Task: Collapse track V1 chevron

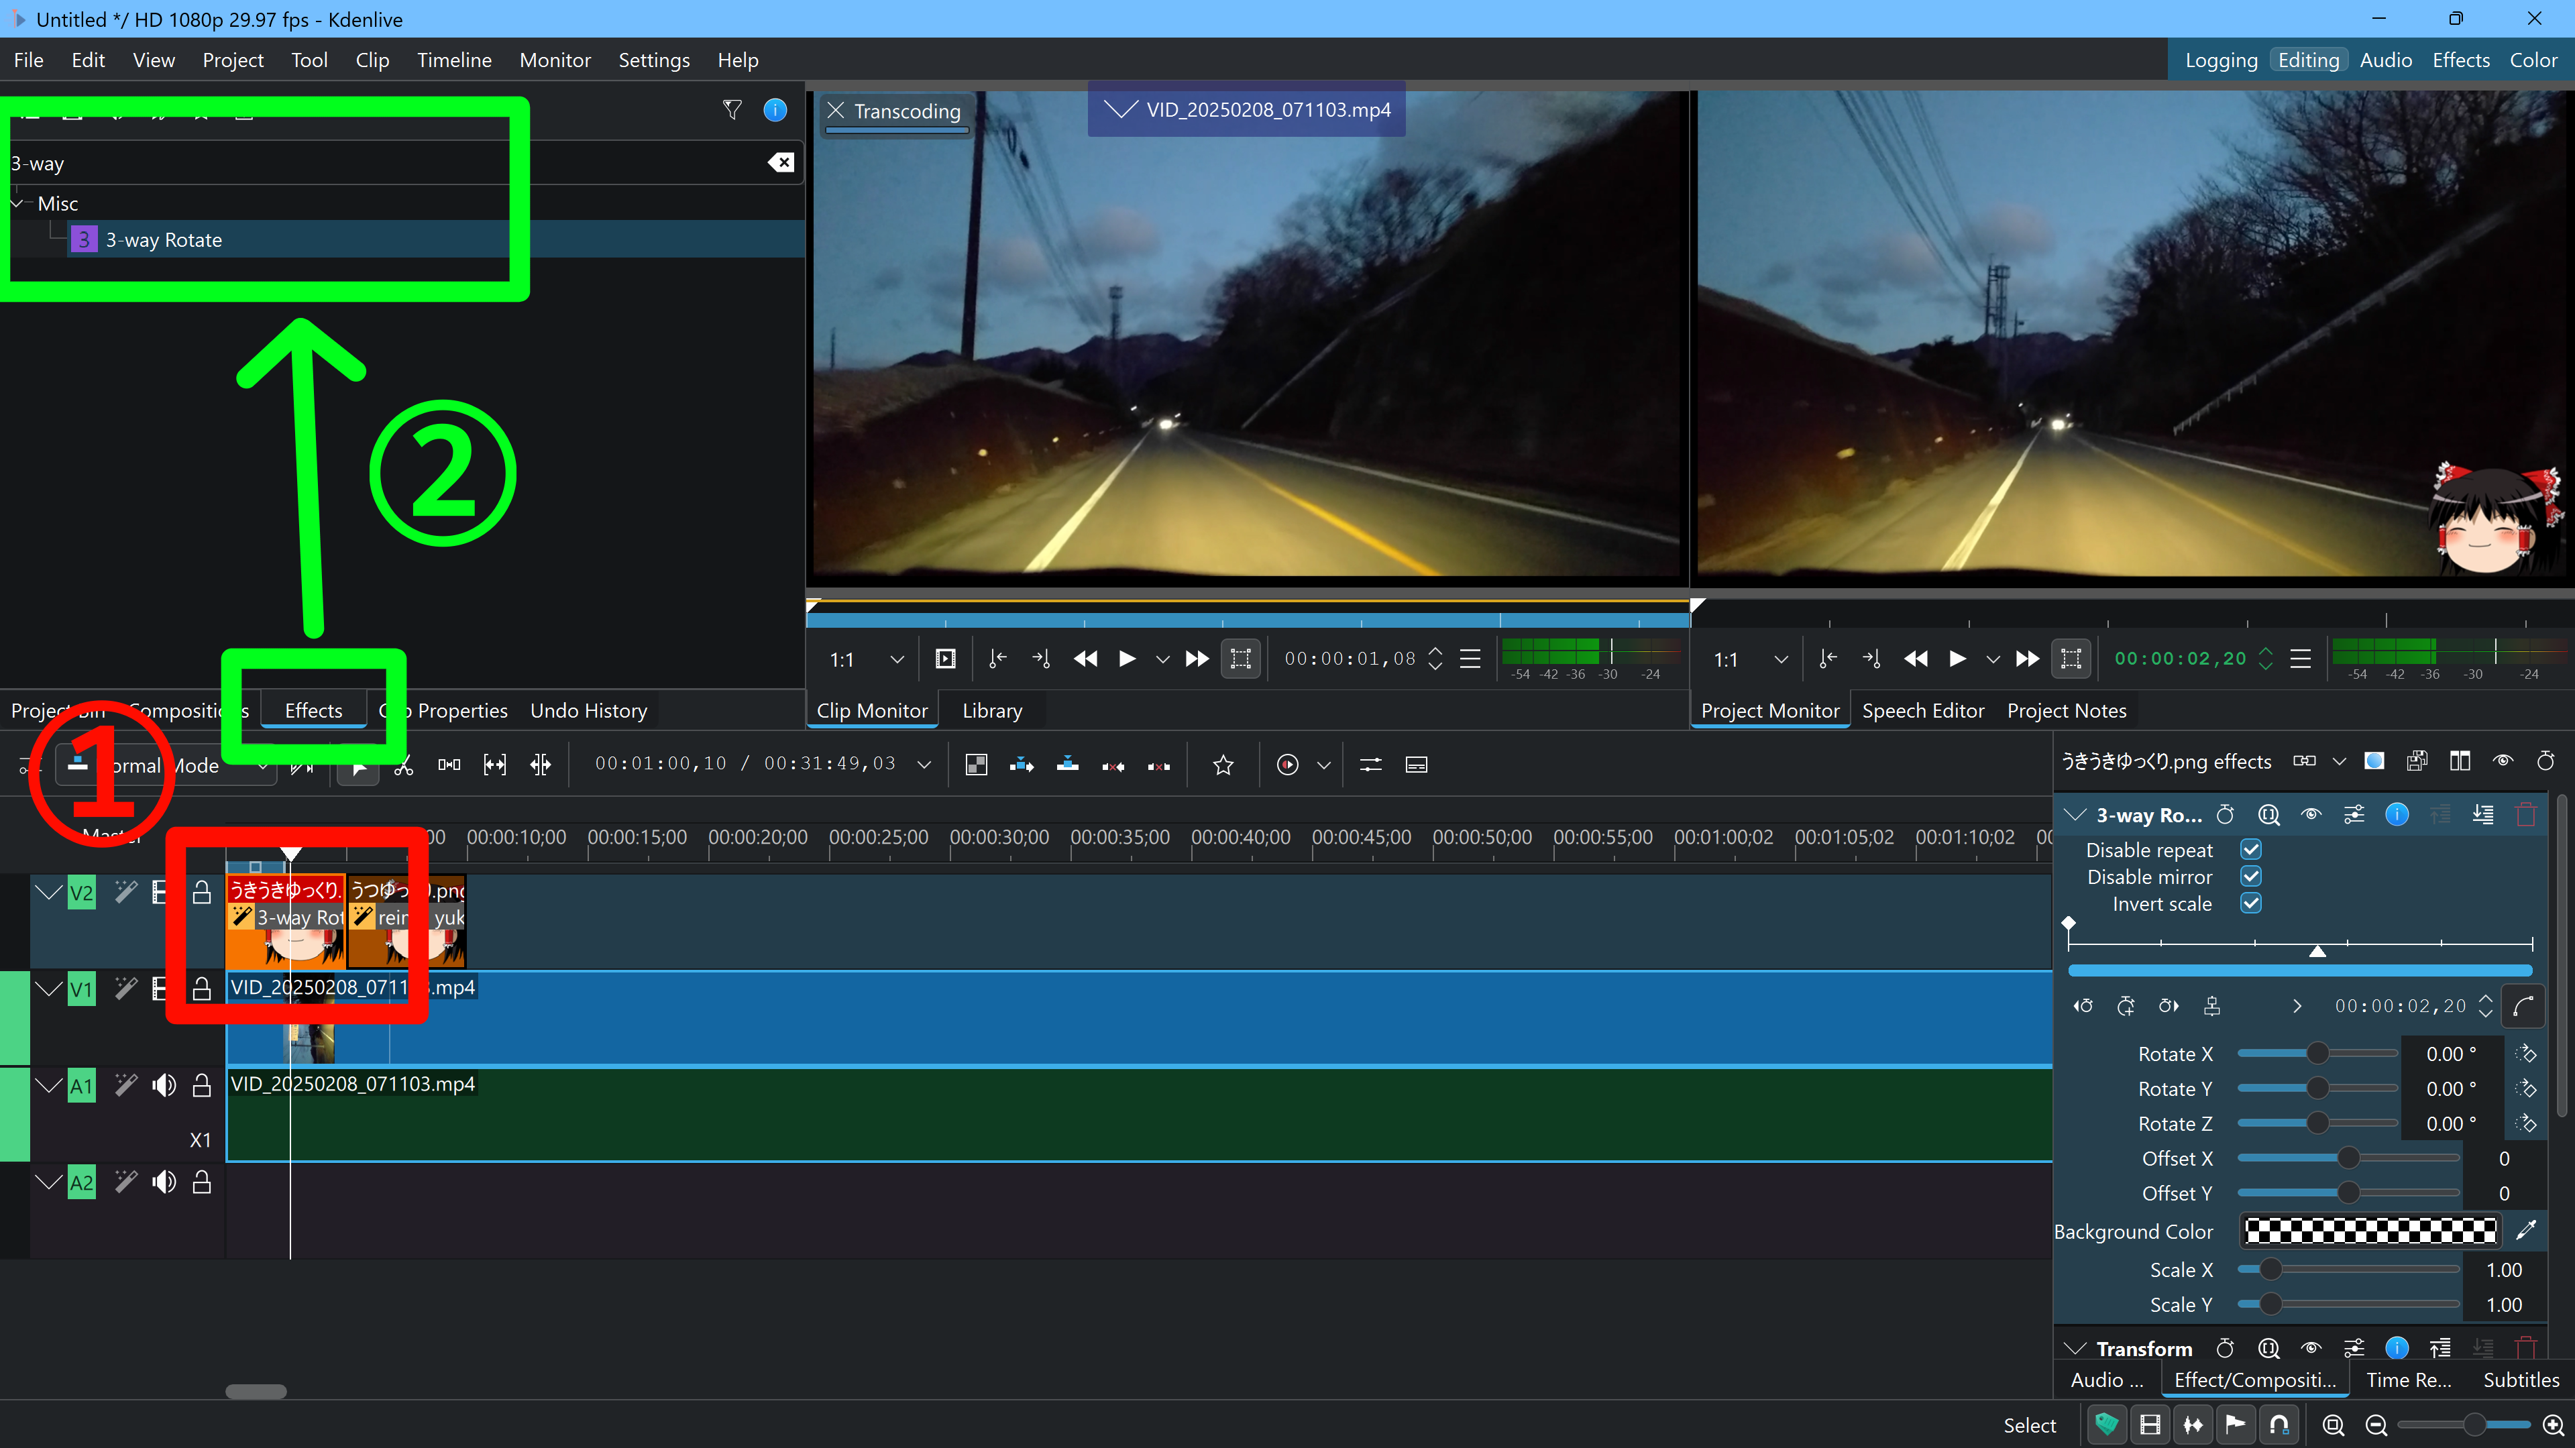Action: 48,989
